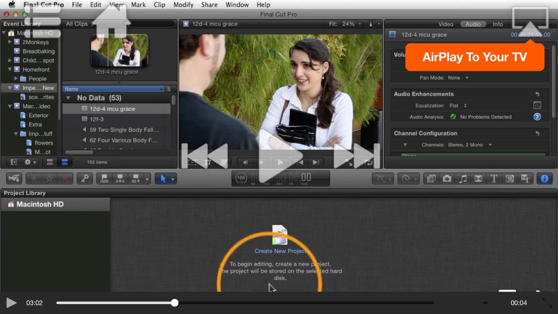Viewport: 558px width, 314px height.
Task: Click the large fast-forward overlay button
Action: coord(356,155)
